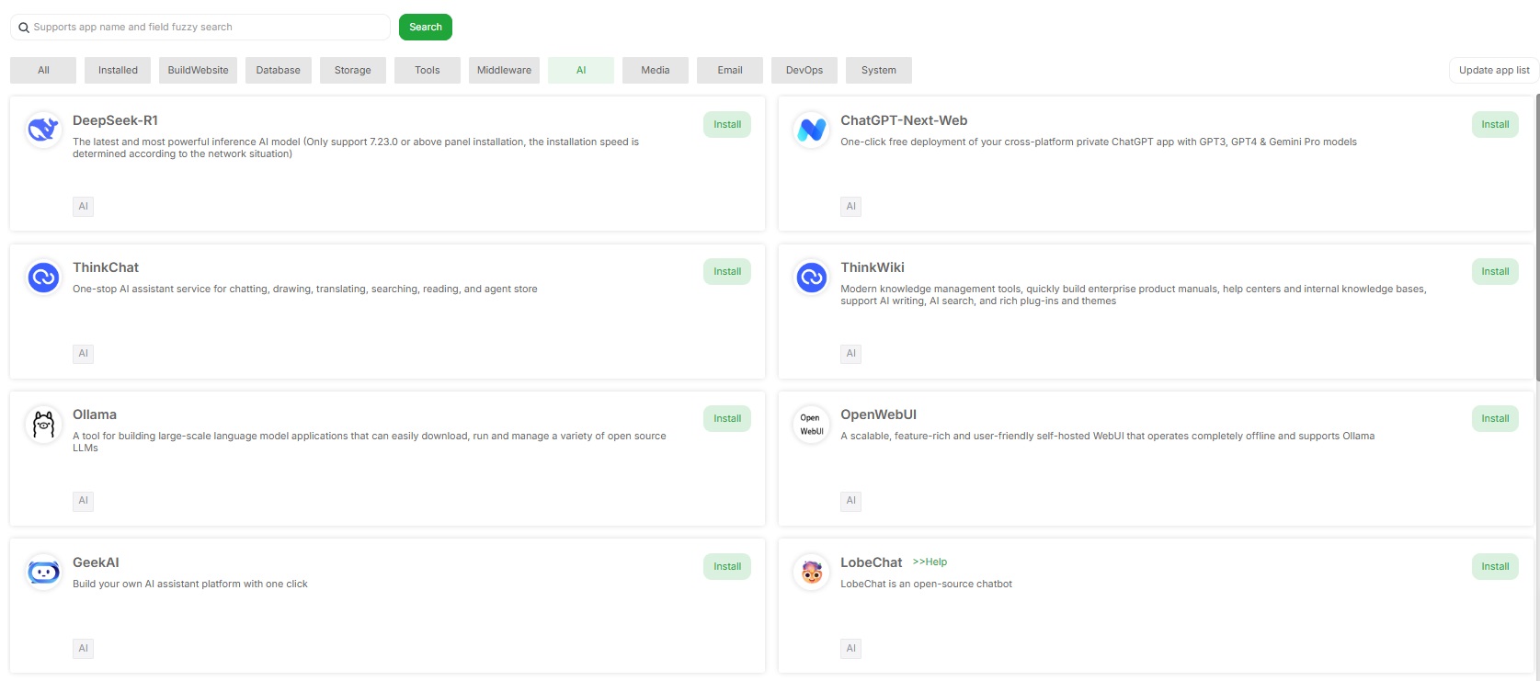This screenshot has width=1540, height=681.
Task: Install DeepSeek-R1
Action: [727, 124]
